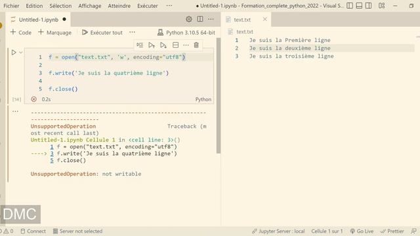Open traceback link to line 3
Screen dimensions: 420x236
click(x=52, y=153)
